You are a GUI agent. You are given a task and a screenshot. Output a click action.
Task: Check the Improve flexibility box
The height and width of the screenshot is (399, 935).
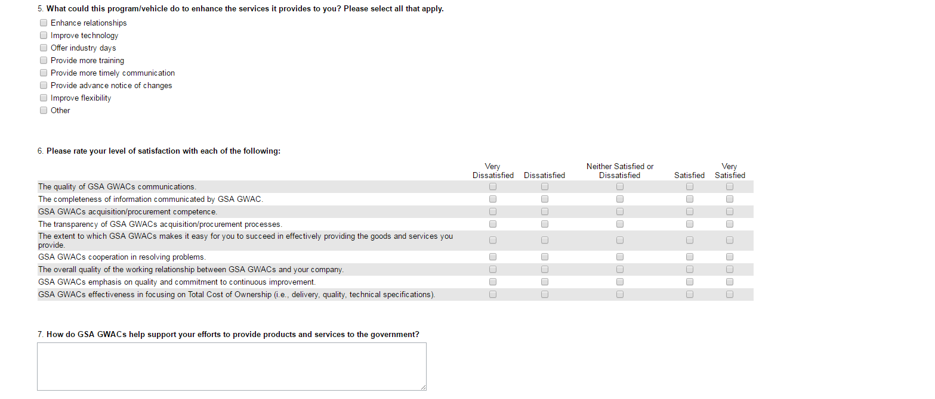point(44,98)
